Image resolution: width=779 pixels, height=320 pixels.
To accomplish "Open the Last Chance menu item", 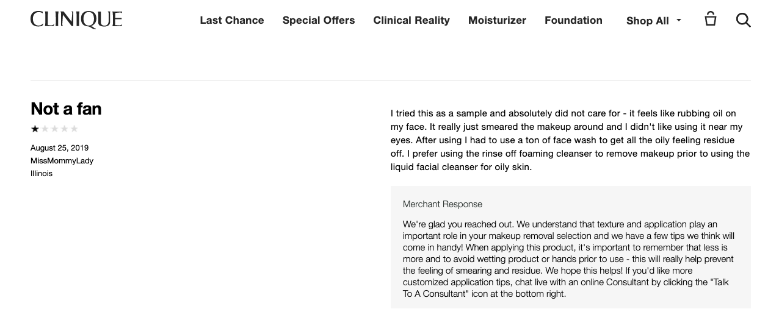I will click(x=232, y=20).
